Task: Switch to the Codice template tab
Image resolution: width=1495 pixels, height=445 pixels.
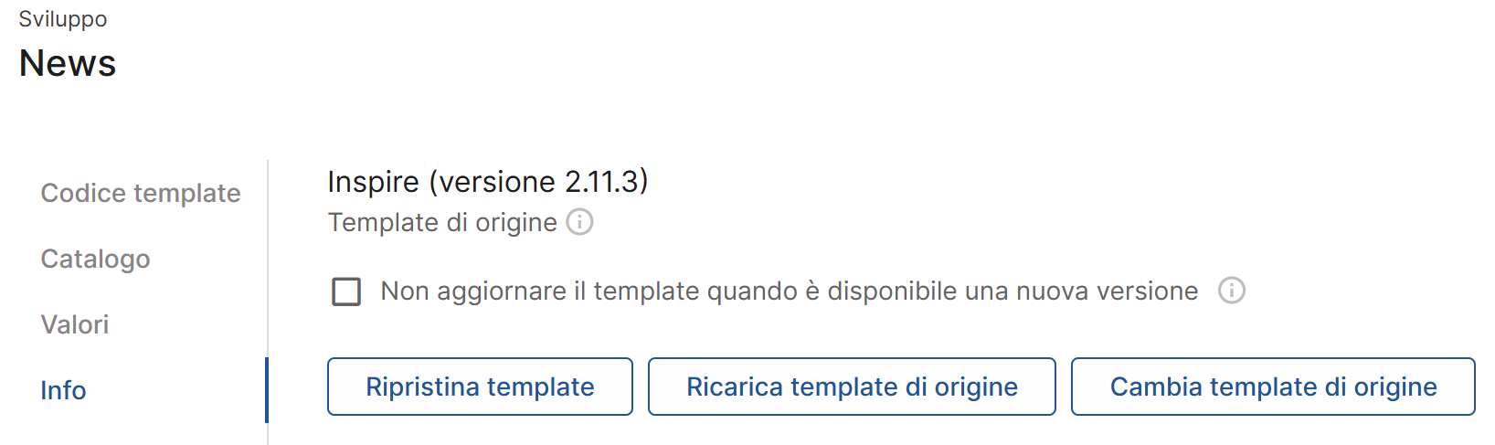Action: 141,193
